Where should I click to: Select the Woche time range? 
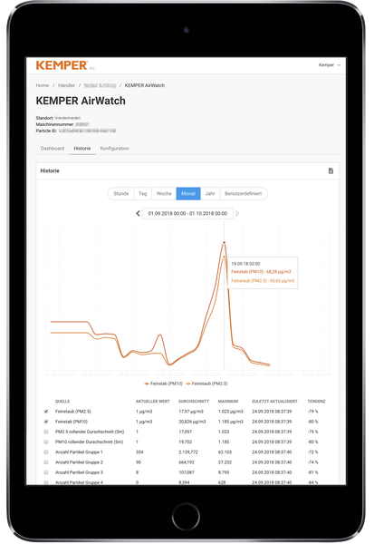(x=164, y=194)
